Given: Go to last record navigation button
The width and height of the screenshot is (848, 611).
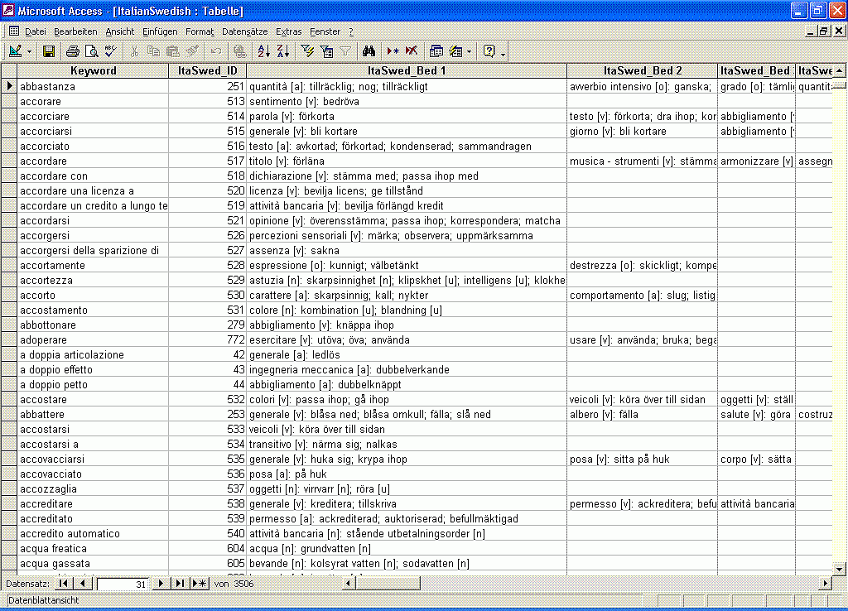Looking at the screenshot, I should point(180,584).
